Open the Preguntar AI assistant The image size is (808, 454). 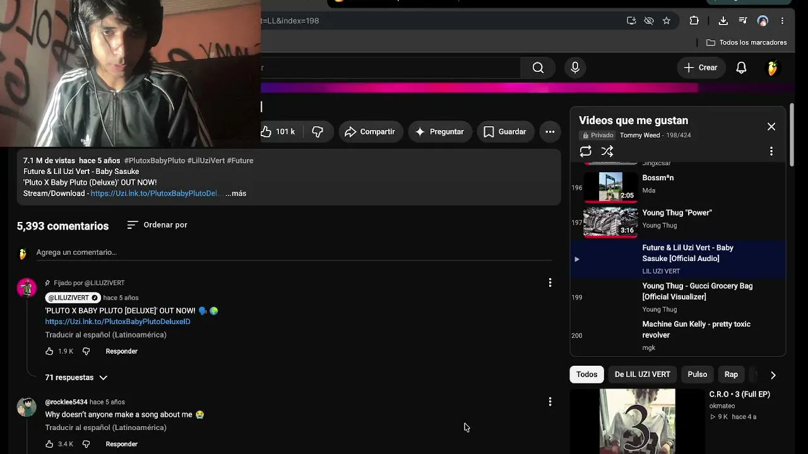point(440,132)
